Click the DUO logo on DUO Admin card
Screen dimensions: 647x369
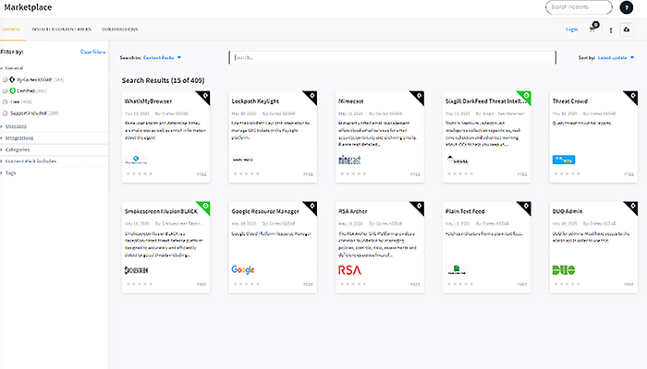[563, 269]
